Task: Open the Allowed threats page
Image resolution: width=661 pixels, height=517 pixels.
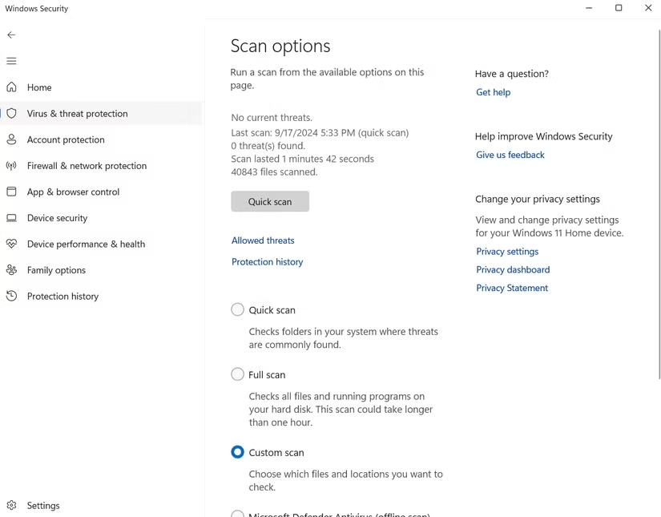Action: tap(263, 240)
